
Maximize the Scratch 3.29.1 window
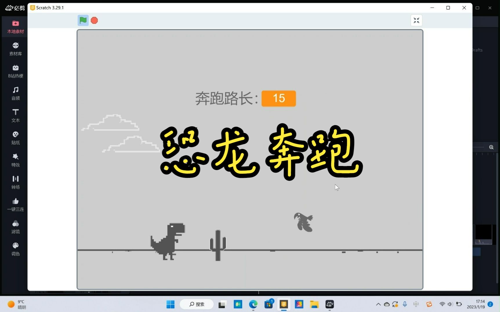pos(448,8)
